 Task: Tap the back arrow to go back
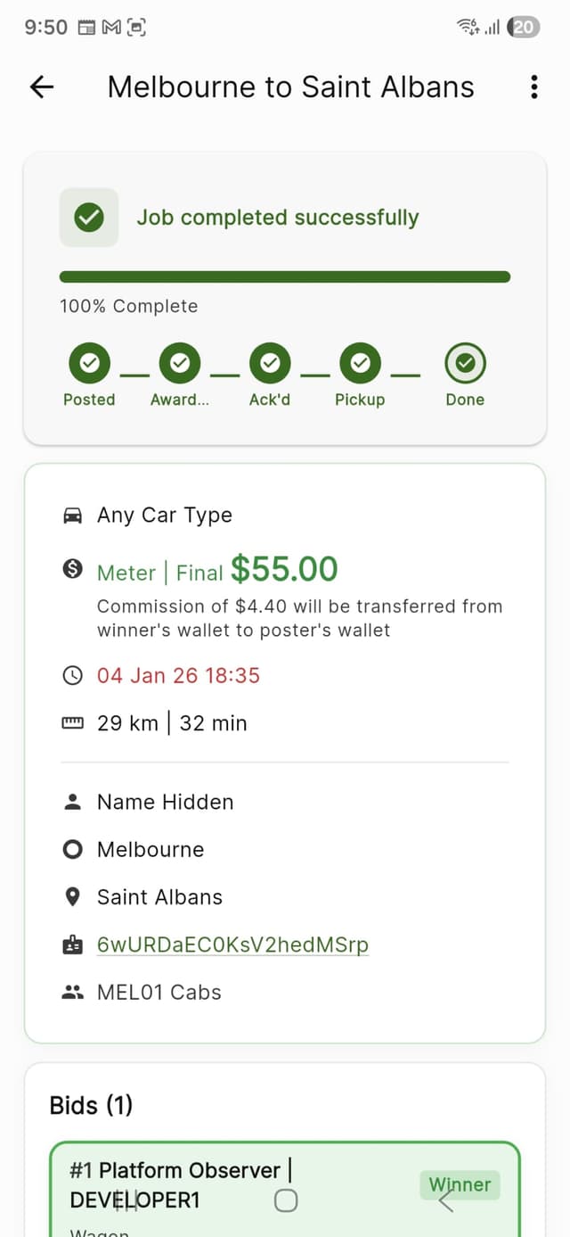tap(40, 87)
